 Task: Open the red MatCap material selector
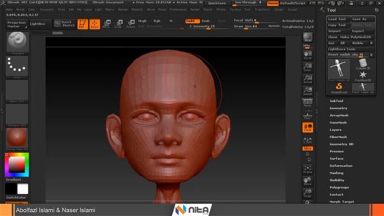point(17,139)
